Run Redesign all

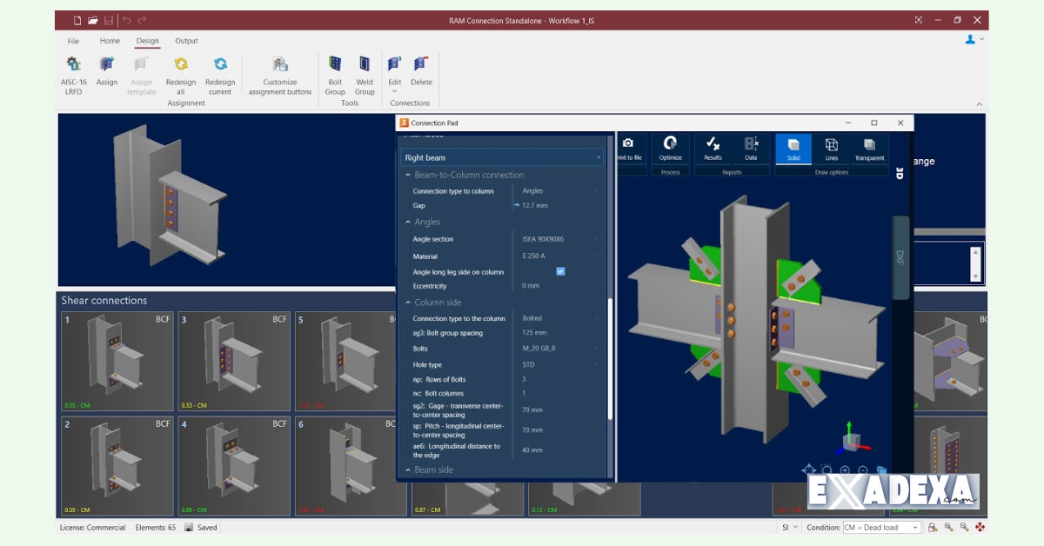tap(181, 74)
